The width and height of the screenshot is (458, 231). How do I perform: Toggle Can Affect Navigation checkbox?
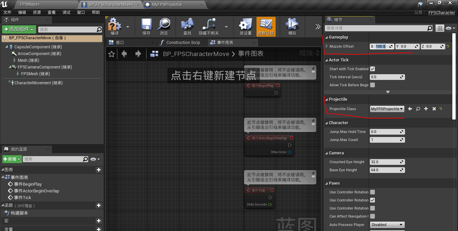coord(373,216)
